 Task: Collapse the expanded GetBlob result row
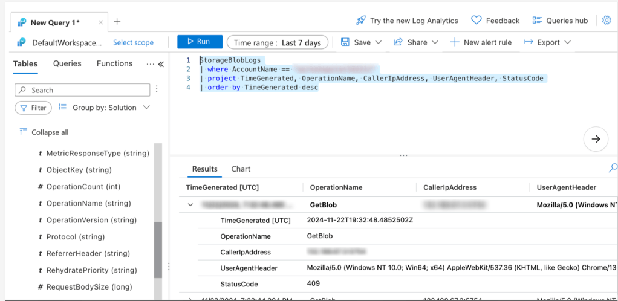(x=190, y=205)
